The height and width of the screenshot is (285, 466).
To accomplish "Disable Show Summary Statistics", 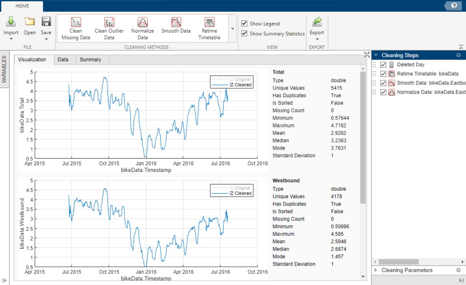I will pyautogui.click(x=244, y=33).
